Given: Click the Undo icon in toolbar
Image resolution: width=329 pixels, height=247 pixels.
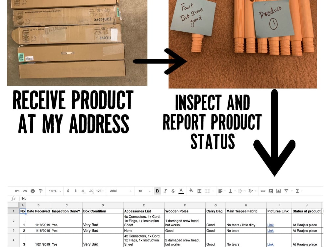Looking at the screenshot, I should [17, 191].
